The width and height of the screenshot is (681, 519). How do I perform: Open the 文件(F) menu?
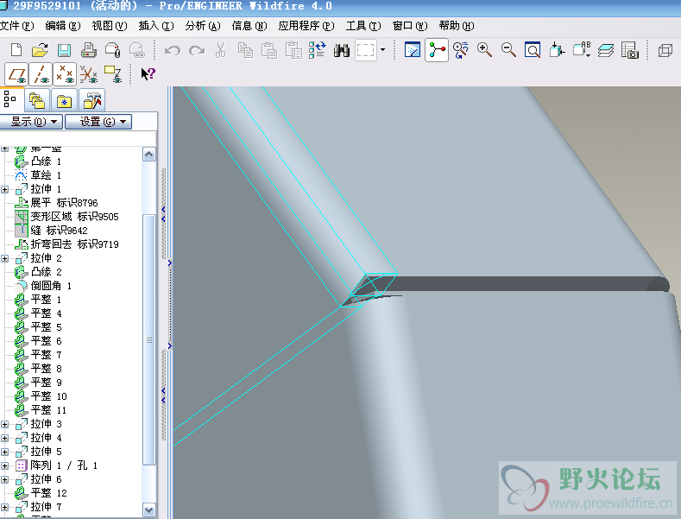point(16,26)
